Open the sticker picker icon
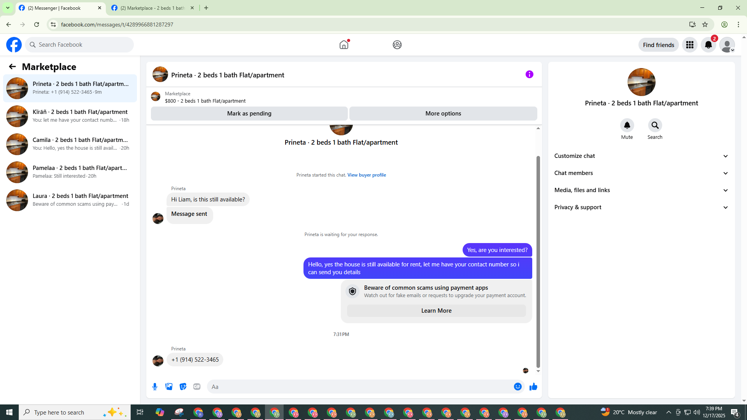747x420 pixels. pos(183,387)
